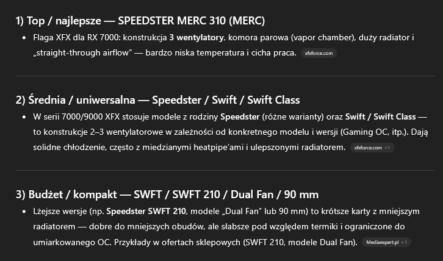Image resolution: width=443 pixels, height=261 pixels.
Task: Click the quoted phrase "straight-through airflow"
Action: point(85,53)
